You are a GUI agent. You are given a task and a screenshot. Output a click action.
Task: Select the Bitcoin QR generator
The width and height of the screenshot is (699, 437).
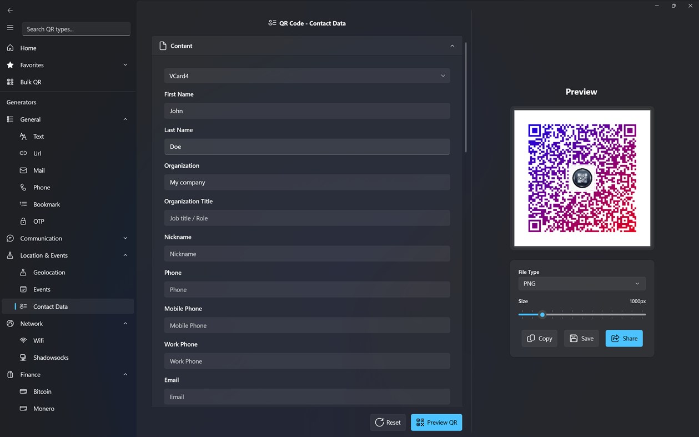coord(41,391)
